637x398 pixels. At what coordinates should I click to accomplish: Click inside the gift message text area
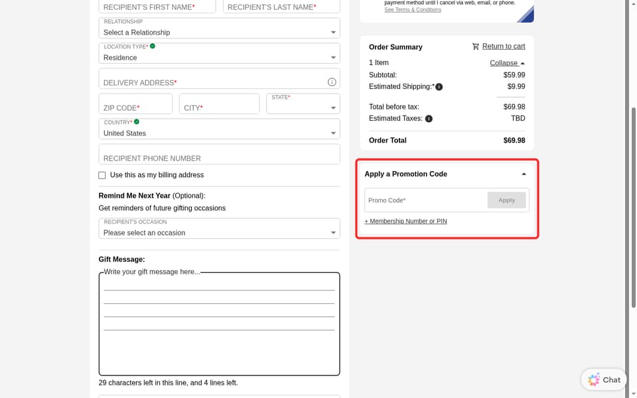pyautogui.click(x=219, y=324)
